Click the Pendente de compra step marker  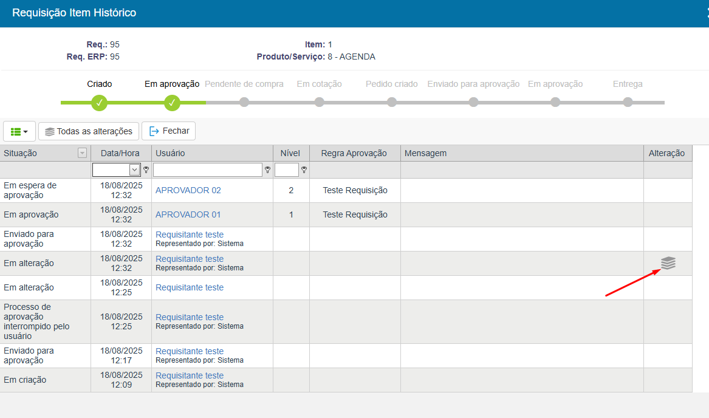244,102
